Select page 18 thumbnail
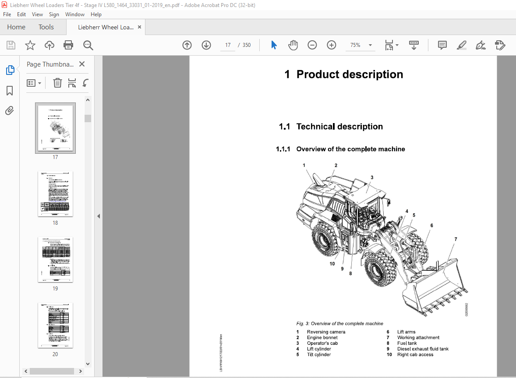The image size is (516, 378). (55, 194)
